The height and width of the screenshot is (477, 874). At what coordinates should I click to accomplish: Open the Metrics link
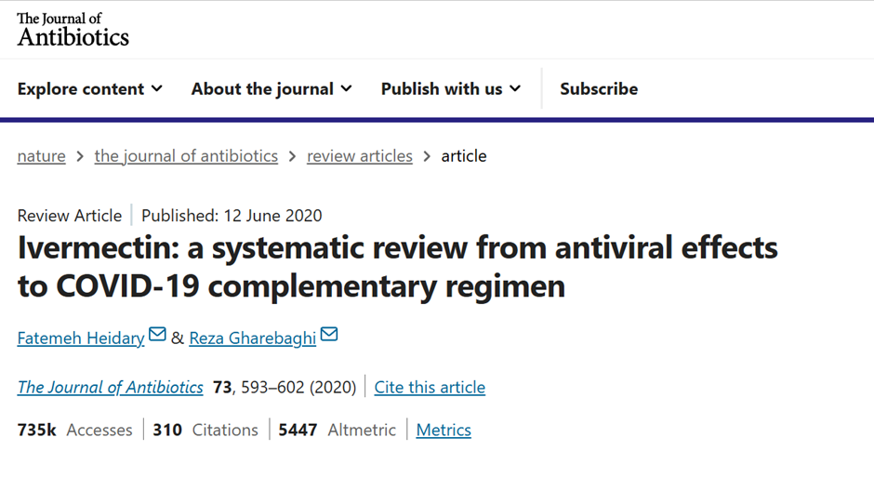444,430
